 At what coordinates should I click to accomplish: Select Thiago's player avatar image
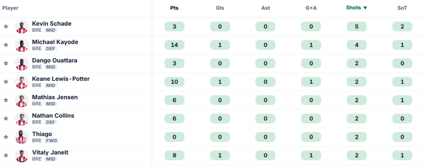[x=22, y=137]
